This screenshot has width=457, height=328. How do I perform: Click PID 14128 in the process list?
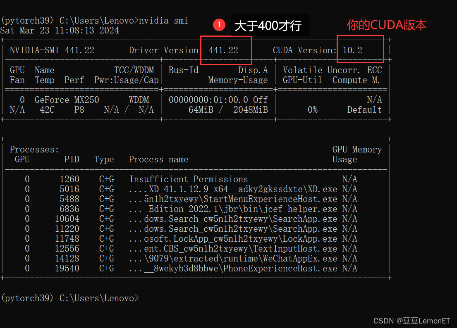tap(67, 259)
